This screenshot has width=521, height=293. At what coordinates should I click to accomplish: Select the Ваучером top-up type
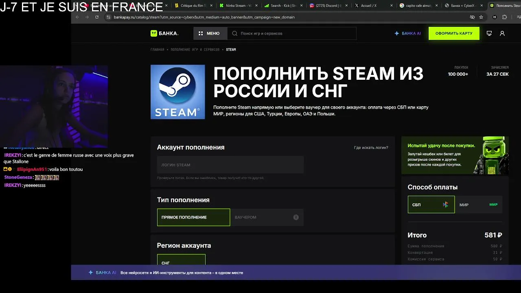pos(267,217)
